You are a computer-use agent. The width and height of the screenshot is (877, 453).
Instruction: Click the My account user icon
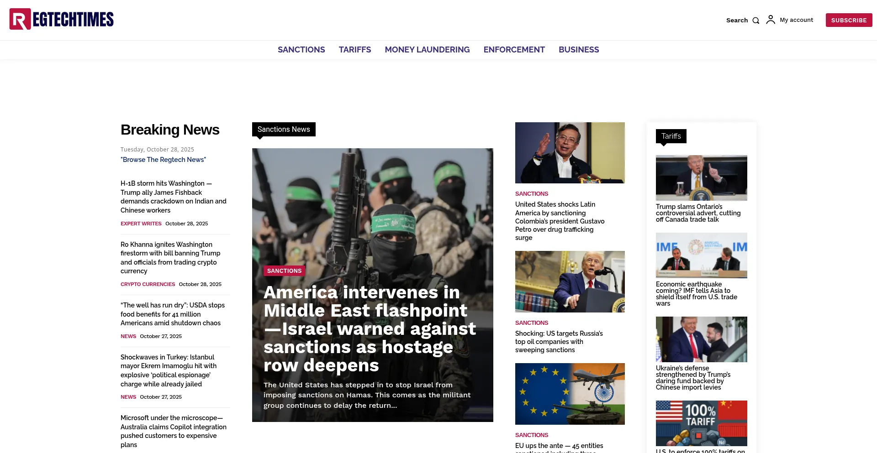[x=771, y=20]
